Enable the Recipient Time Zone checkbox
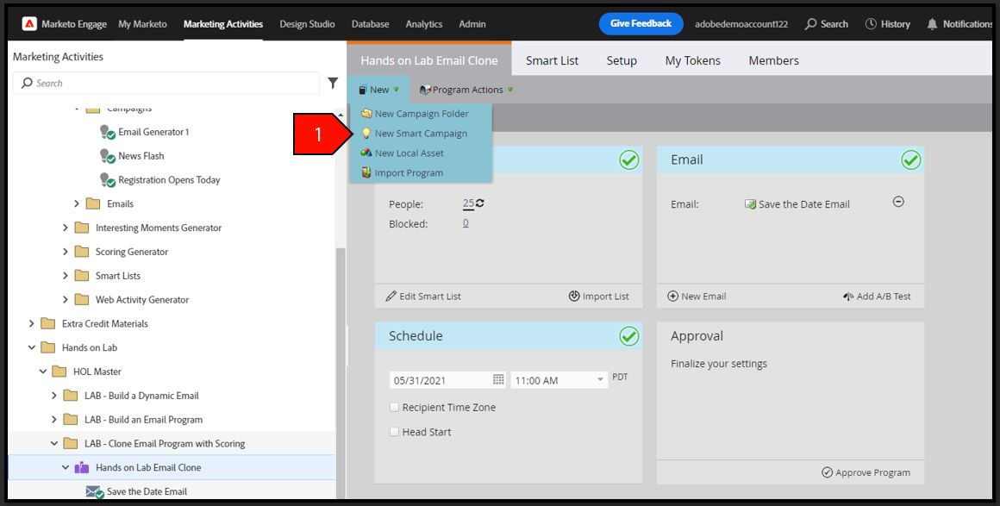Screen dimensions: 1000x506 394,407
